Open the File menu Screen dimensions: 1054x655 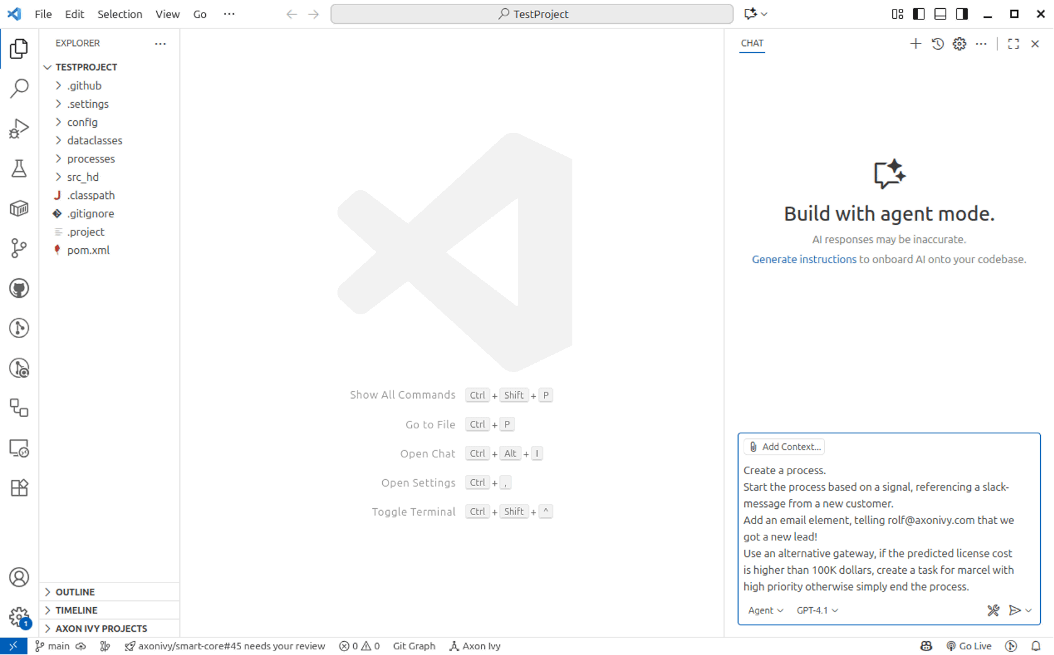click(43, 14)
